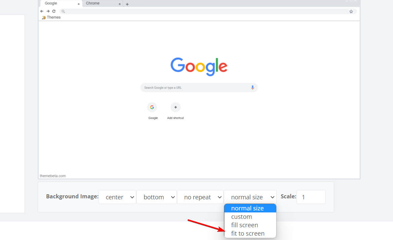Screen dimensions: 393x240
Task: Click the Scale input field
Action: point(311,197)
